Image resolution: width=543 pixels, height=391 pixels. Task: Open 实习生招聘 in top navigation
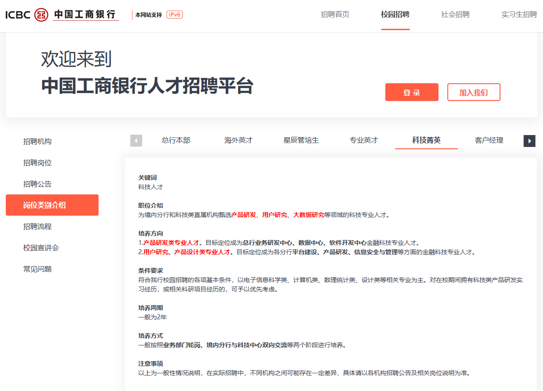coord(519,15)
